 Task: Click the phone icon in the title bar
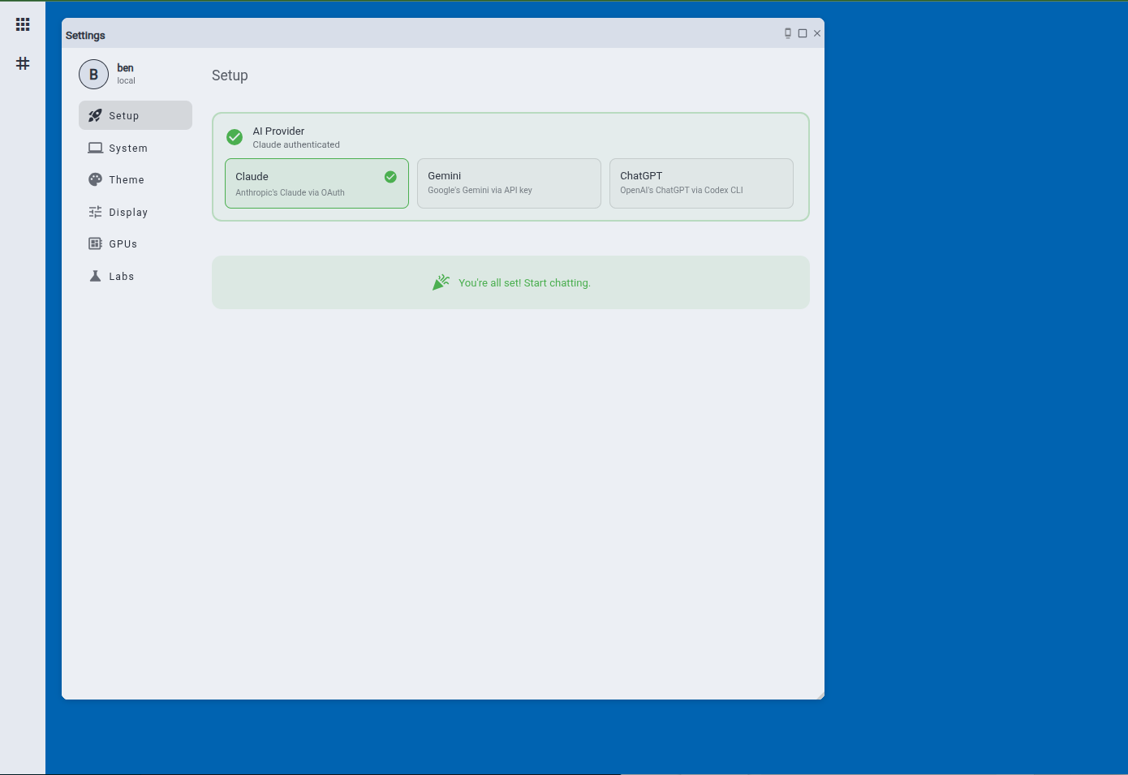pos(786,33)
